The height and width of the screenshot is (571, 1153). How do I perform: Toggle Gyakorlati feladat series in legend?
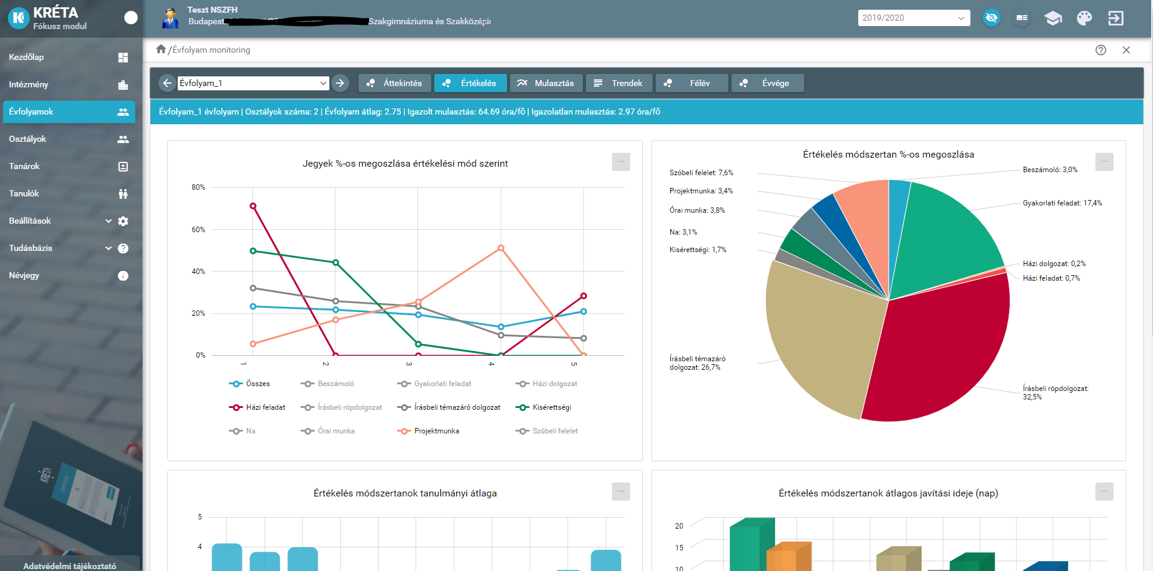click(x=434, y=384)
